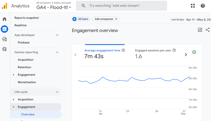Click the green data quality checkmark icon
Image resolution: width=211 pixels, height=121 pixels.
(194, 52)
